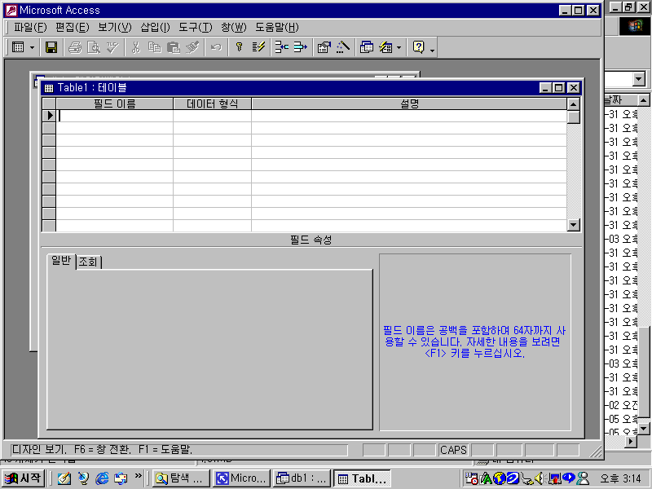Image resolution: width=652 pixels, height=489 pixels.
Task: Click the New Object toolbar icon
Action: point(385,47)
